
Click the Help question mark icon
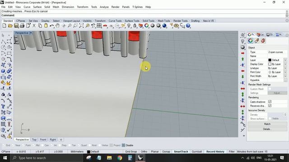188,26
